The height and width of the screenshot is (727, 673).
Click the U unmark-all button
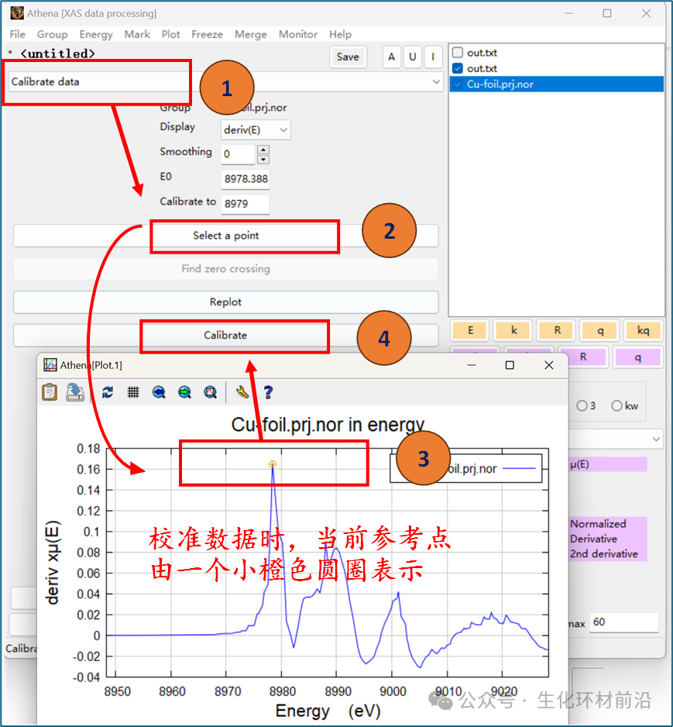tap(412, 57)
